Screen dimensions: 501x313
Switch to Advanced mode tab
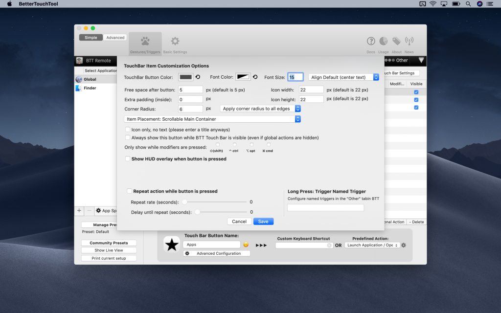click(115, 38)
